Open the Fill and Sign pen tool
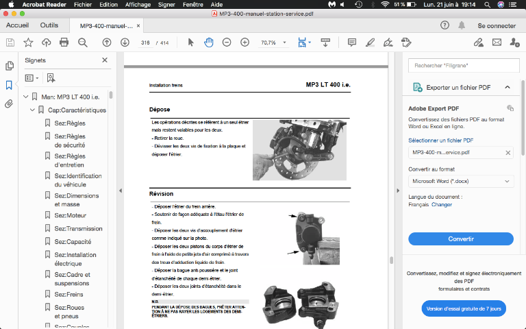The image size is (526, 329). (388, 42)
